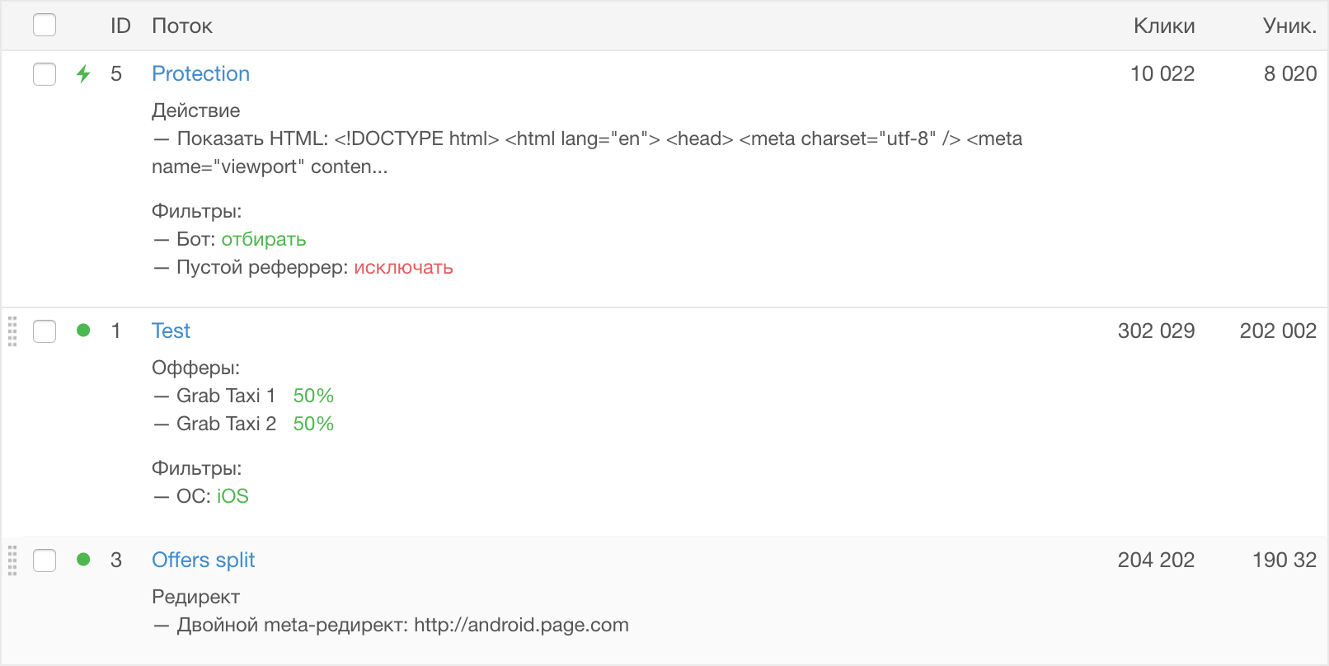The width and height of the screenshot is (1329, 666).
Task: Check the Protection stream checkbox
Action: coord(45,74)
